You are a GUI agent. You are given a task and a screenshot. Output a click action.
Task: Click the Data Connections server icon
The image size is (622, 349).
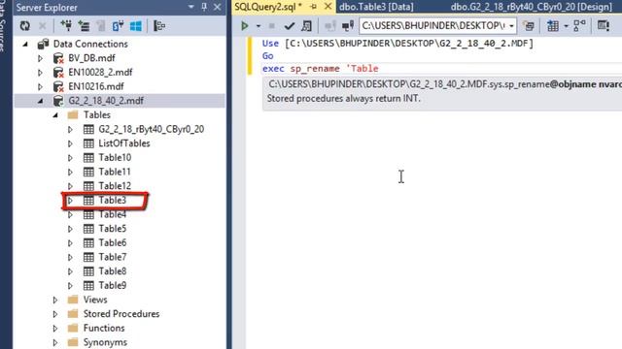[43, 44]
